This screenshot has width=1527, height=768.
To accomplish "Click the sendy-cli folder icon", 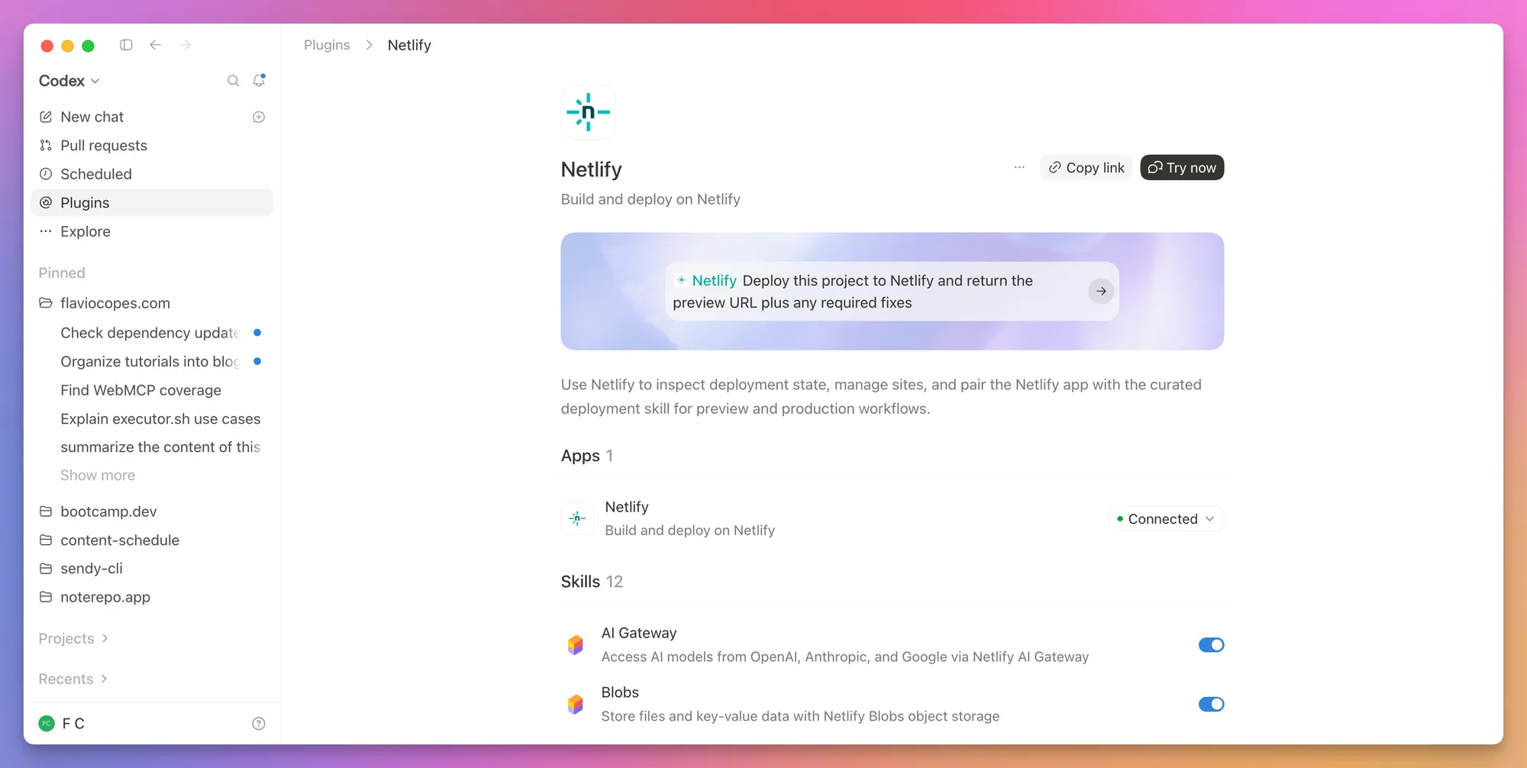I will click(46, 569).
